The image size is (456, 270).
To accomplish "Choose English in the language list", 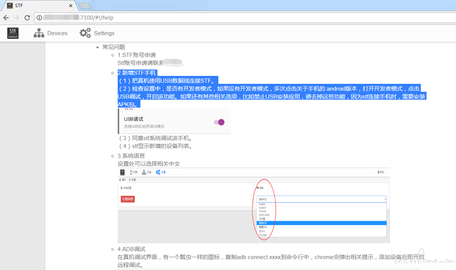I will tap(262, 204).
